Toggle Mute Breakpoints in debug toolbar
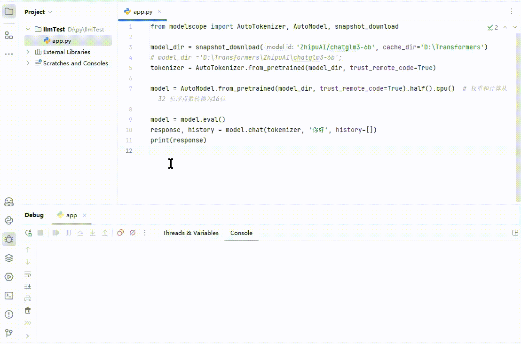 tap(133, 233)
